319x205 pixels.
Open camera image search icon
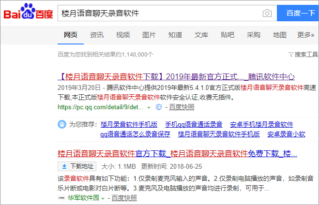[x=267, y=13]
